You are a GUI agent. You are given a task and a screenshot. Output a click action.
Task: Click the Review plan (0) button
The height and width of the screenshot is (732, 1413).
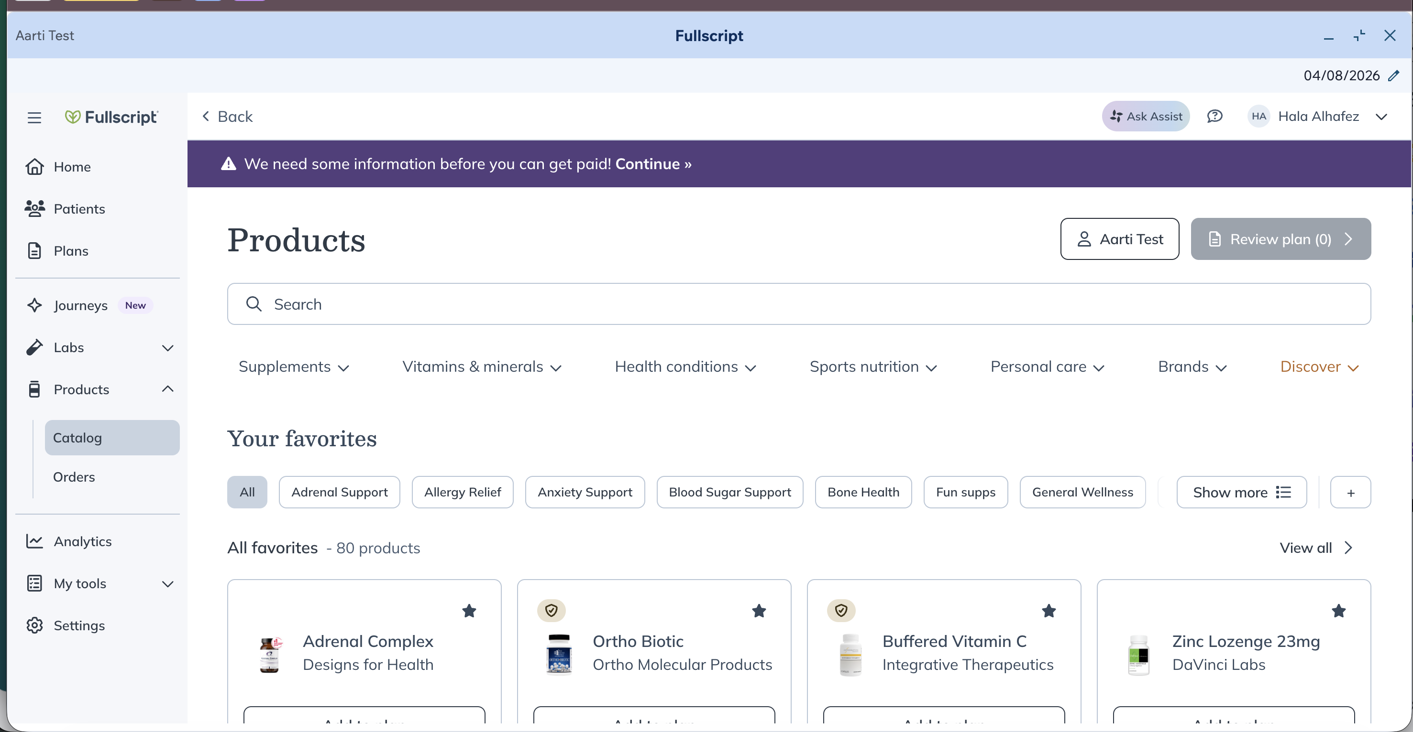pos(1280,239)
